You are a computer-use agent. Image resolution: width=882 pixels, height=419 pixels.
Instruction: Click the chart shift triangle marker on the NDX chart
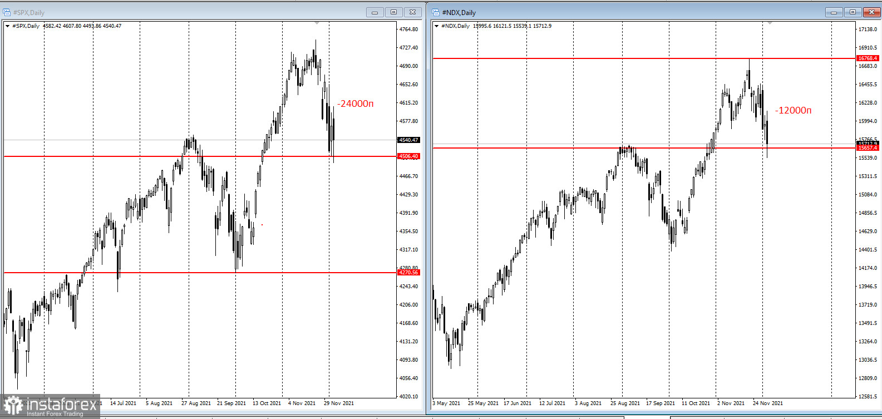coord(770,23)
